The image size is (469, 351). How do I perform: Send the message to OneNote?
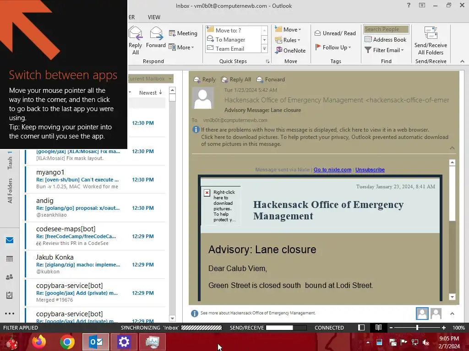[x=290, y=50]
